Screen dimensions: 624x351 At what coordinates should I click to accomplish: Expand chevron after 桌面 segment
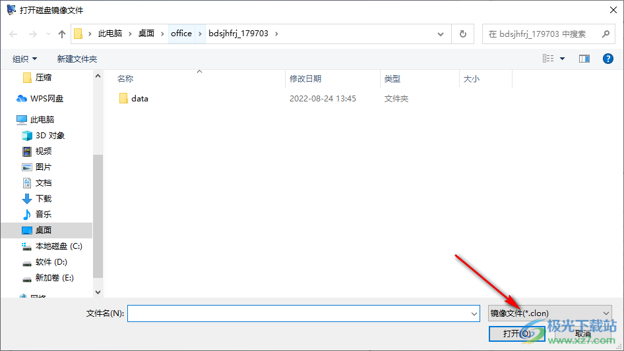162,34
